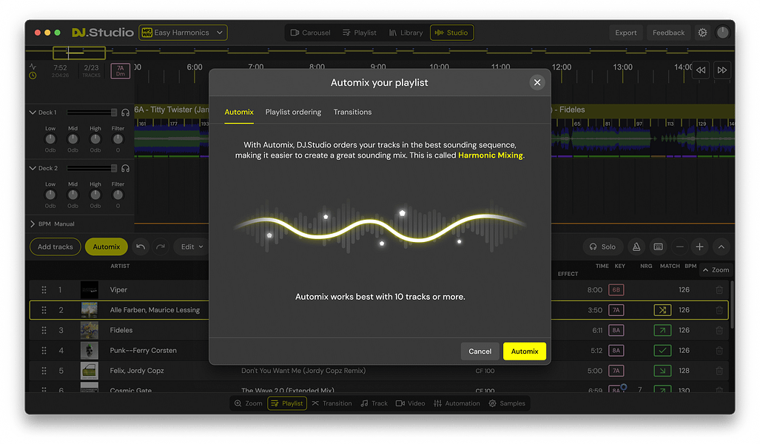Screen dimensions: 760x444
Task: Switch to the Playlist ordering tab
Action: (x=293, y=112)
